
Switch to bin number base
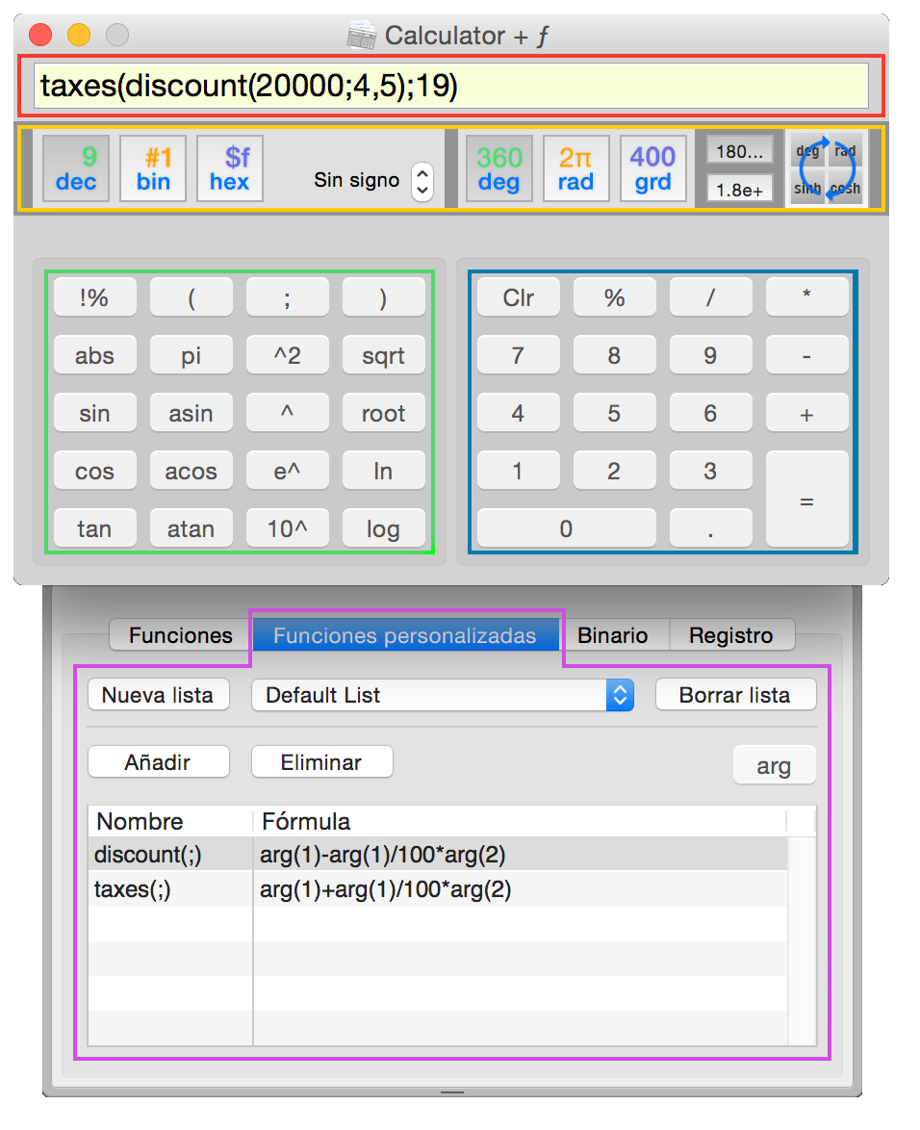[x=153, y=168]
